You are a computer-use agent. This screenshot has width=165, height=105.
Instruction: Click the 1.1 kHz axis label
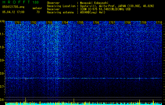2,34
